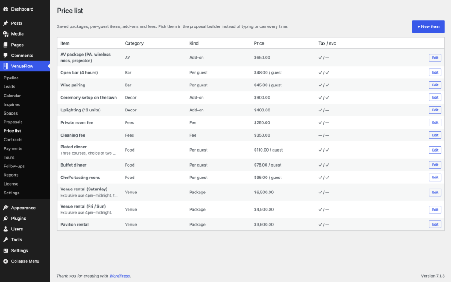
Task: Click the $6,500.00 price cell
Action: pyautogui.click(x=264, y=192)
